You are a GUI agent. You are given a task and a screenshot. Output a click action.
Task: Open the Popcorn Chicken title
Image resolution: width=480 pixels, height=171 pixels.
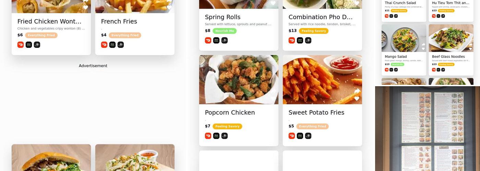(230, 113)
